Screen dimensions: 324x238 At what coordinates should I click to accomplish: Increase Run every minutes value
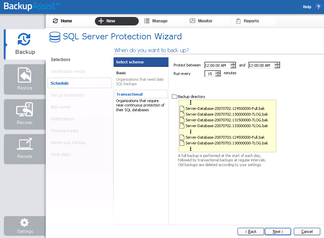click(x=218, y=72)
